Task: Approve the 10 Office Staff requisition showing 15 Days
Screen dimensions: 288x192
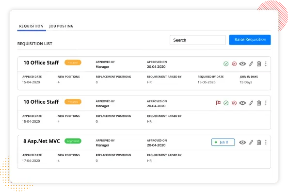Action: [226, 64]
